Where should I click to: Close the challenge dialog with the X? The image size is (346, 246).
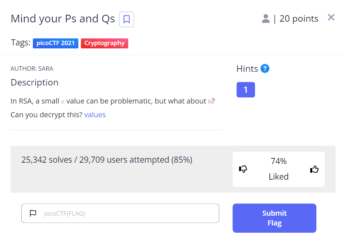(x=331, y=17)
